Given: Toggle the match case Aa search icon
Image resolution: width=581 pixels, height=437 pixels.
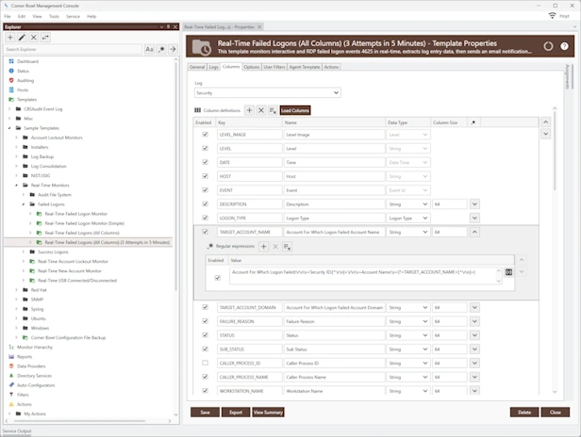Looking at the screenshot, I should pos(149,49).
